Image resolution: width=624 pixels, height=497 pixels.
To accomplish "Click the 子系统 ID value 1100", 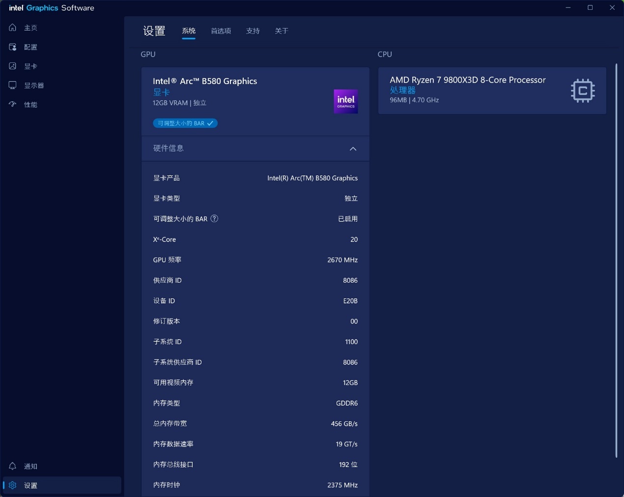I will [351, 342].
